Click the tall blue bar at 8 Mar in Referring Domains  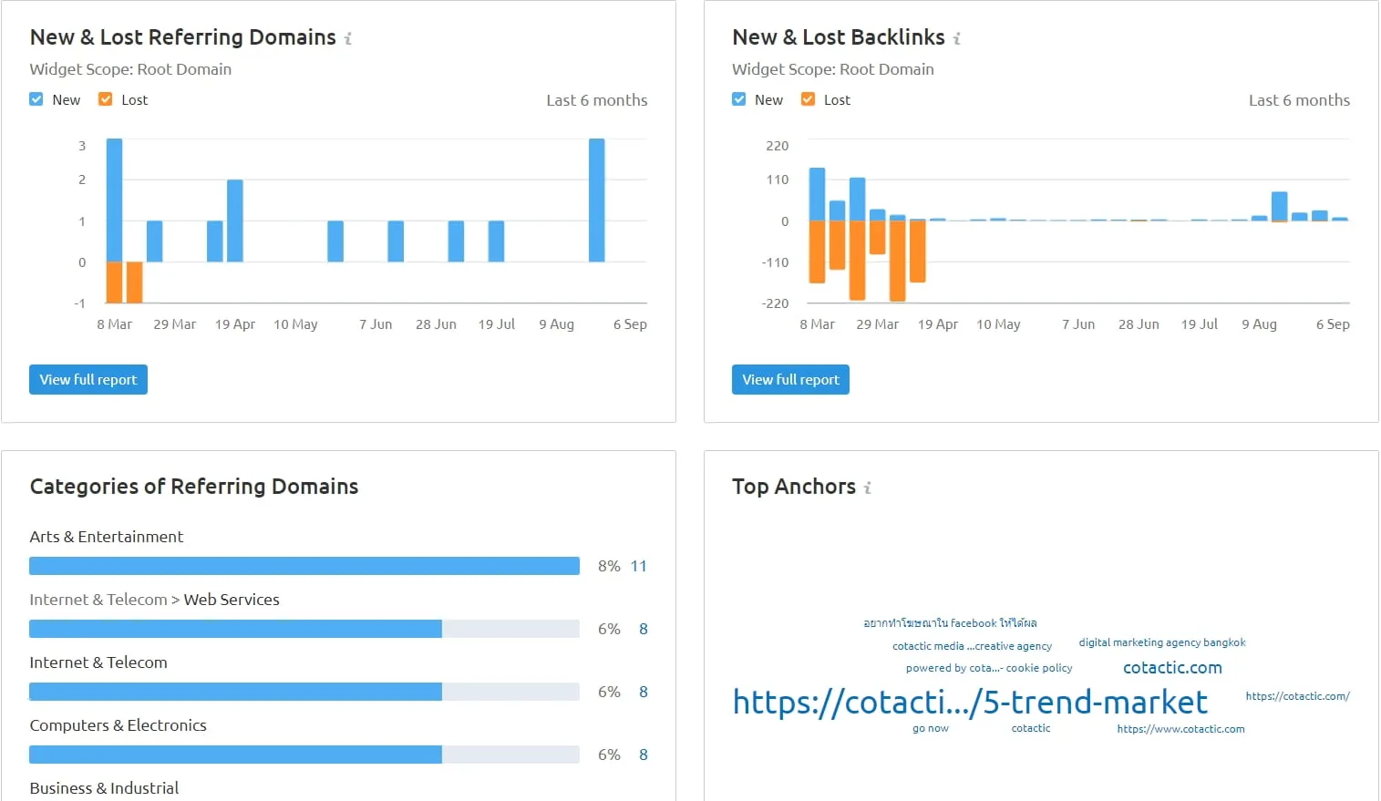click(x=114, y=200)
